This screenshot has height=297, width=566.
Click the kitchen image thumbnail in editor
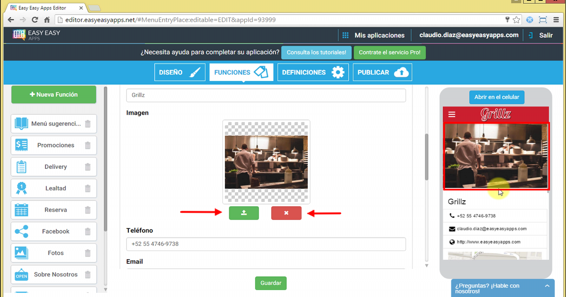266,162
